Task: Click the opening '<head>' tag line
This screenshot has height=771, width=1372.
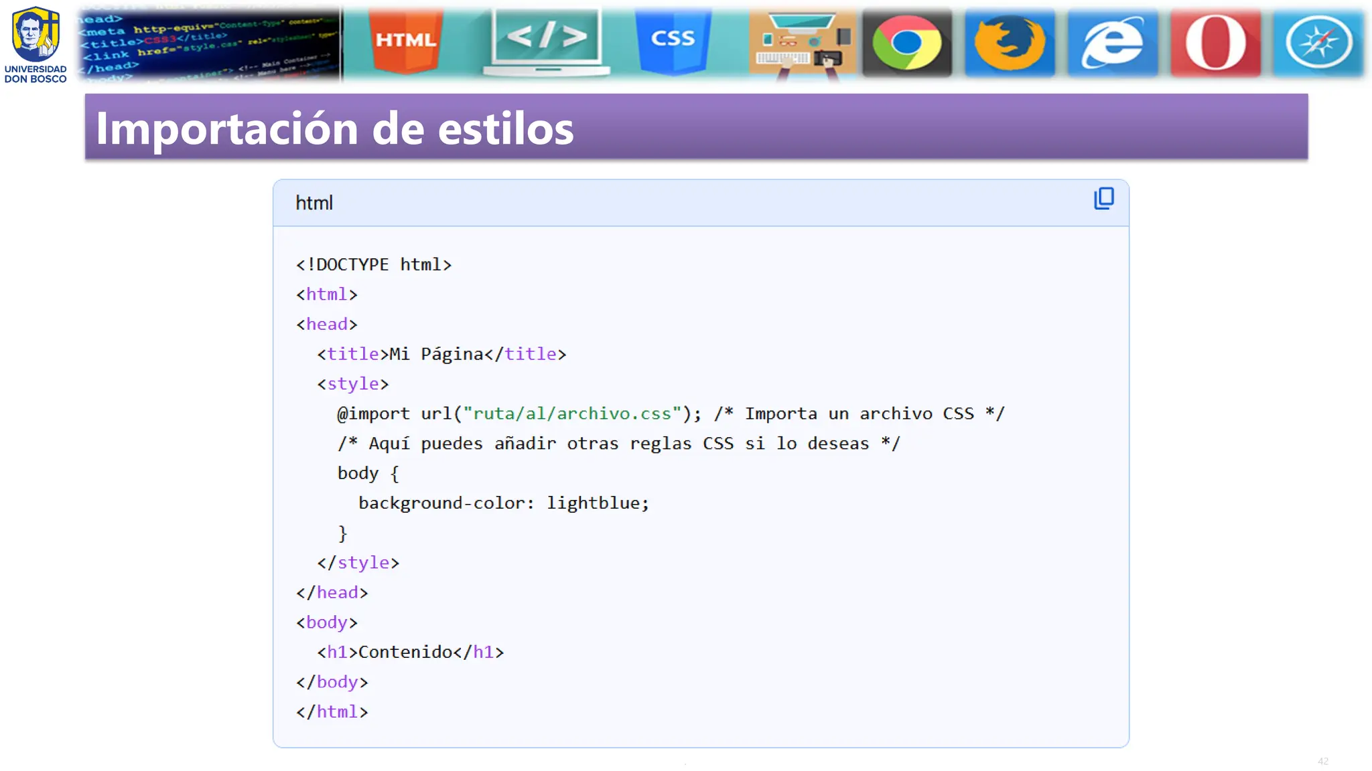Action: point(327,324)
